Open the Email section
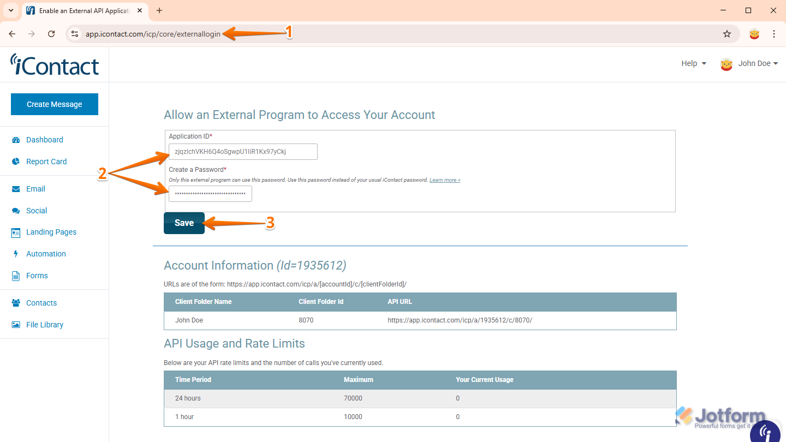The image size is (786, 442). [x=15, y=189]
